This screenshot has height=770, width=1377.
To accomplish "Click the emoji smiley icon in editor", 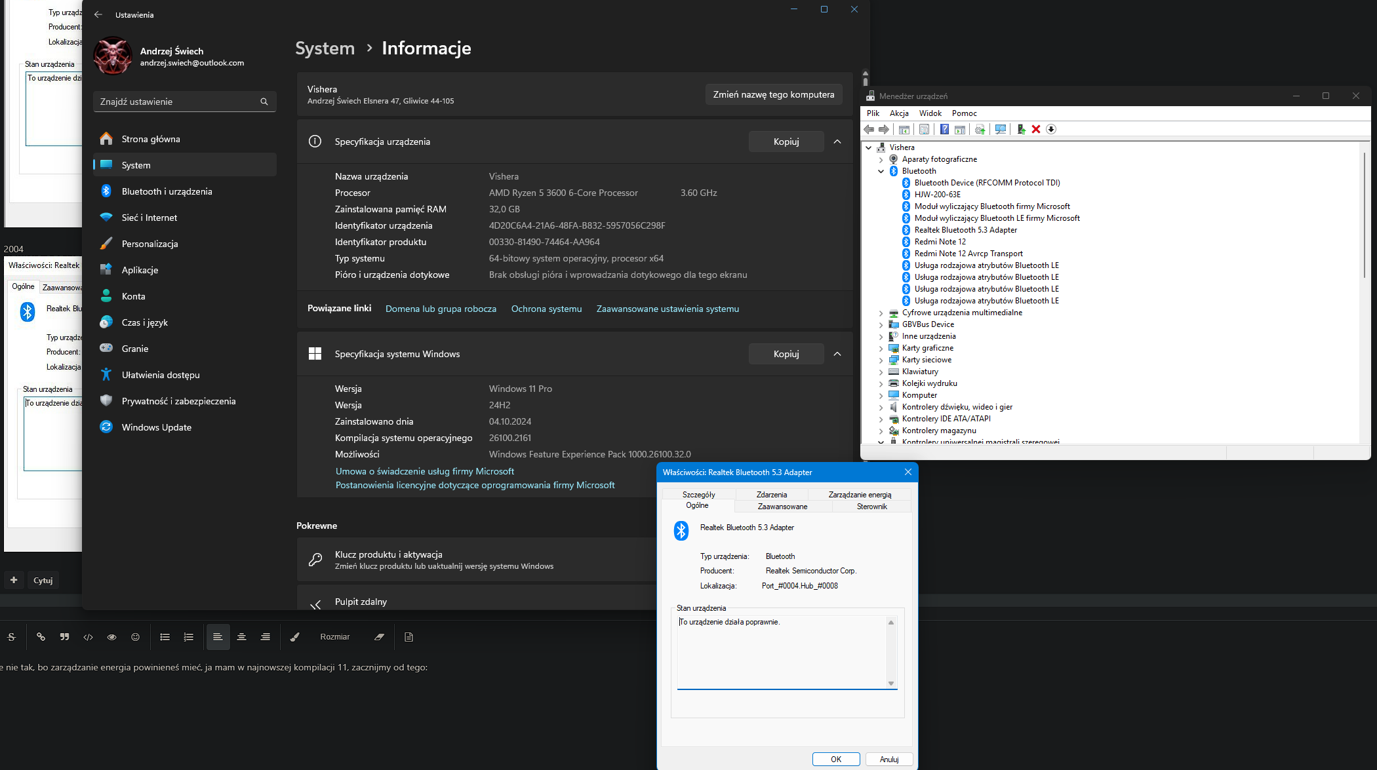I will click(135, 636).
